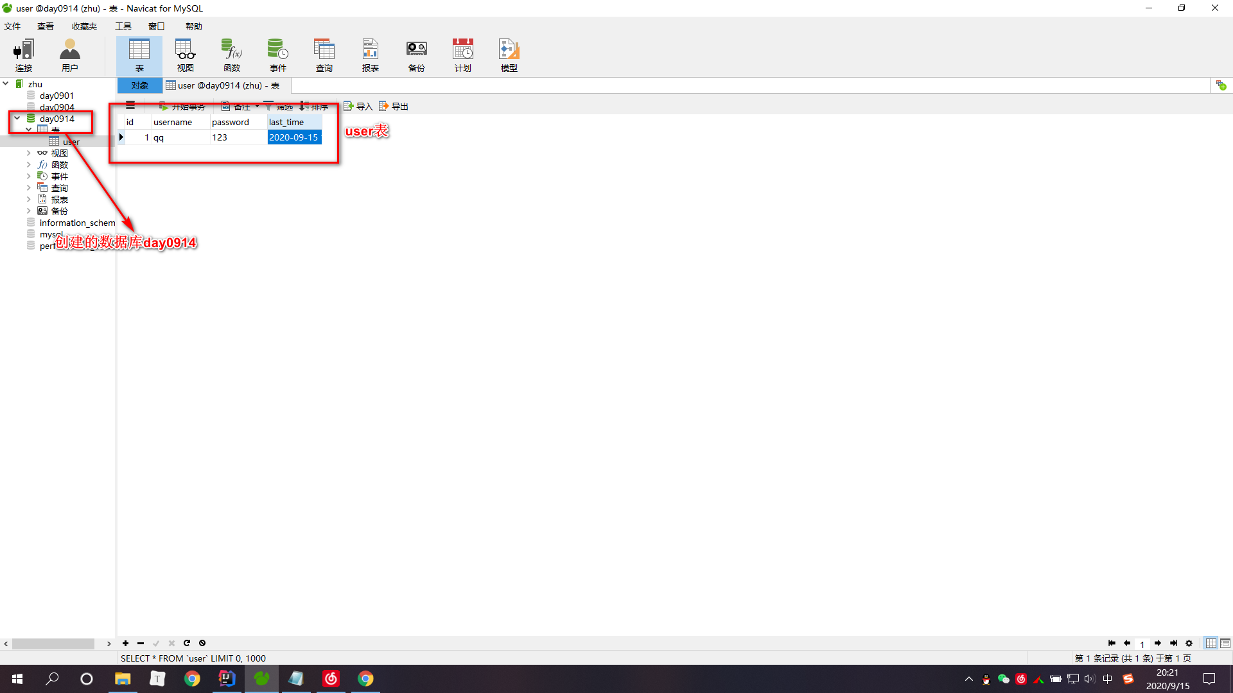This screenshot has height=693, width=1233.
Task: Open the 备注 dropdown arrow
Action: 258,107
